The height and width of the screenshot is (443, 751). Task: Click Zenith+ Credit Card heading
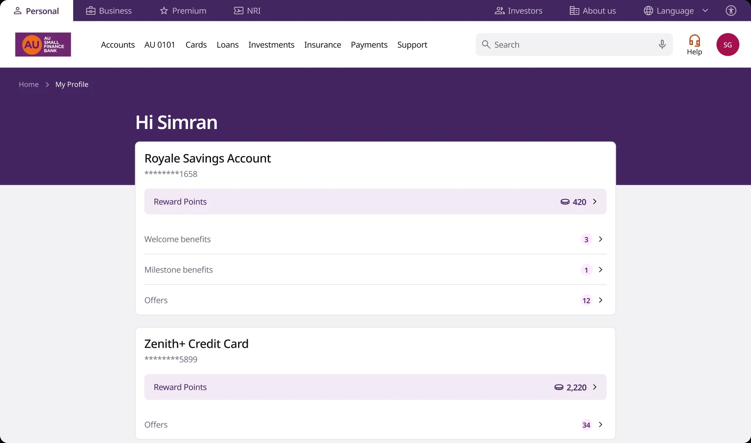pyautogui.click(x=196, y=344)
